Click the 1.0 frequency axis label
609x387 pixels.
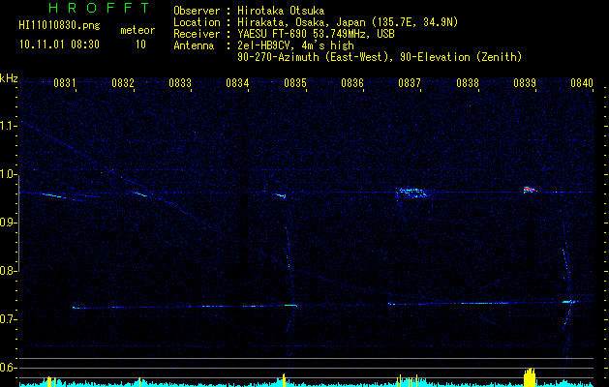pyautogui.click(x=8, y=174)
